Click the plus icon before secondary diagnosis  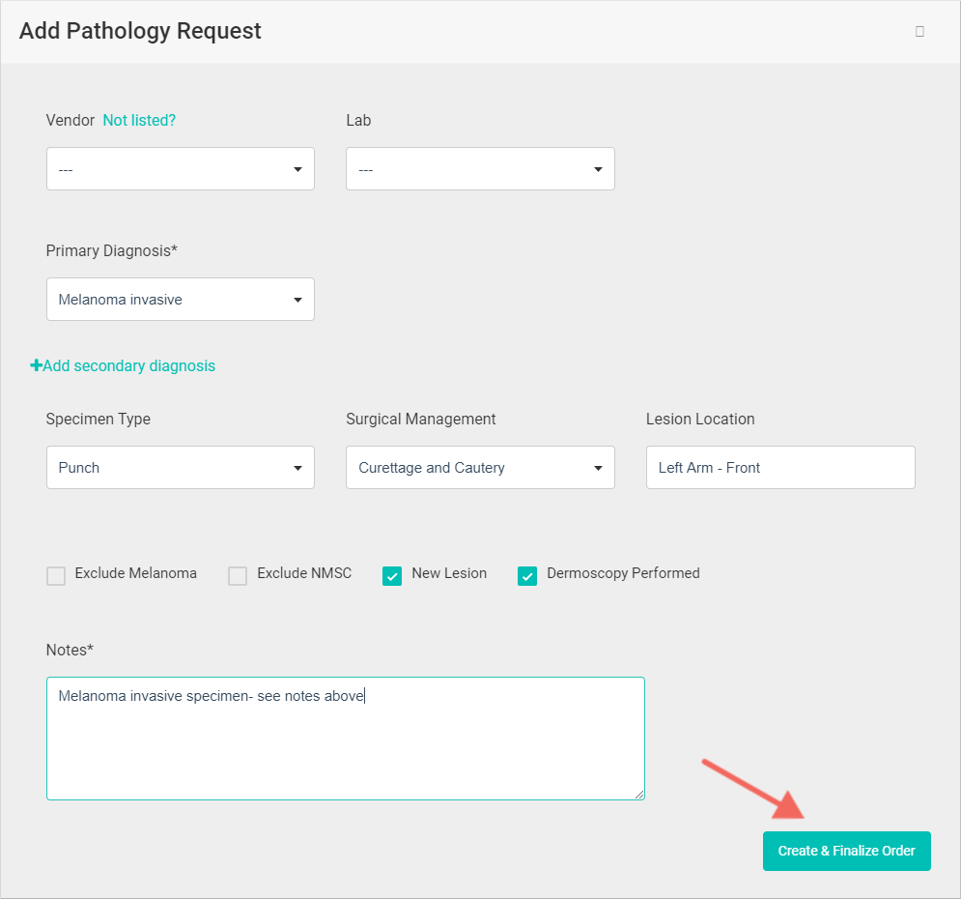click(x=37, y=366)
